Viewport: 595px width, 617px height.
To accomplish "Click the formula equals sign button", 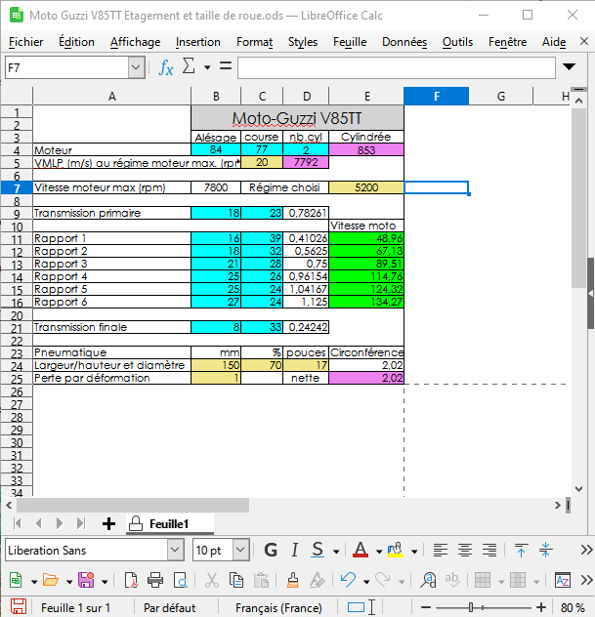I will point(226,66).
